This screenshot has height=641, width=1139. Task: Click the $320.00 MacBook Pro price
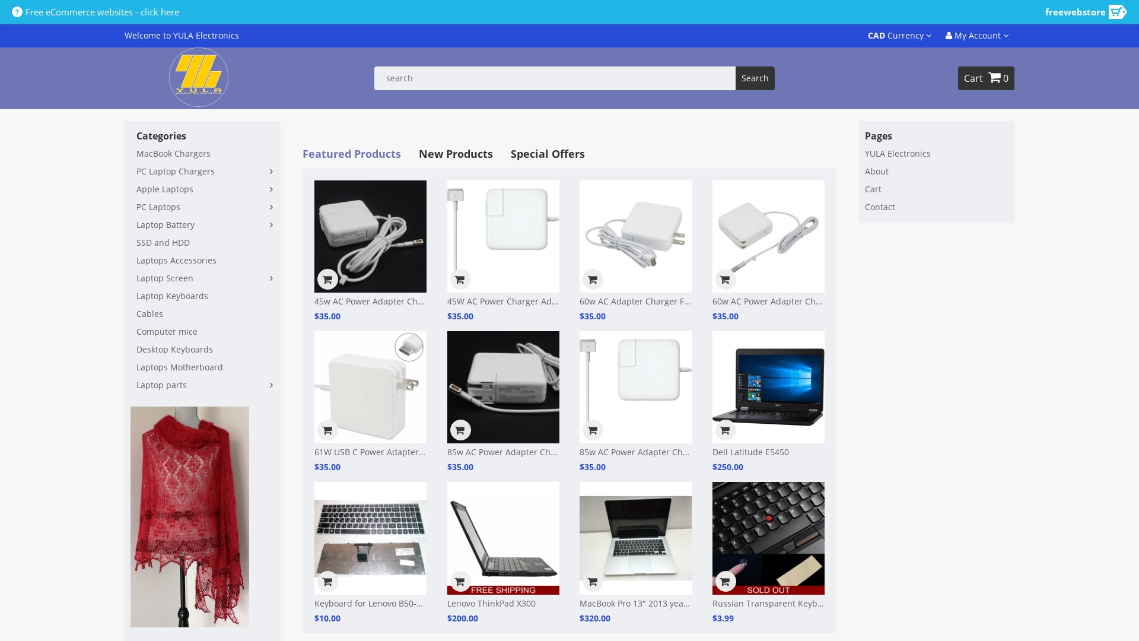[595, 618]
